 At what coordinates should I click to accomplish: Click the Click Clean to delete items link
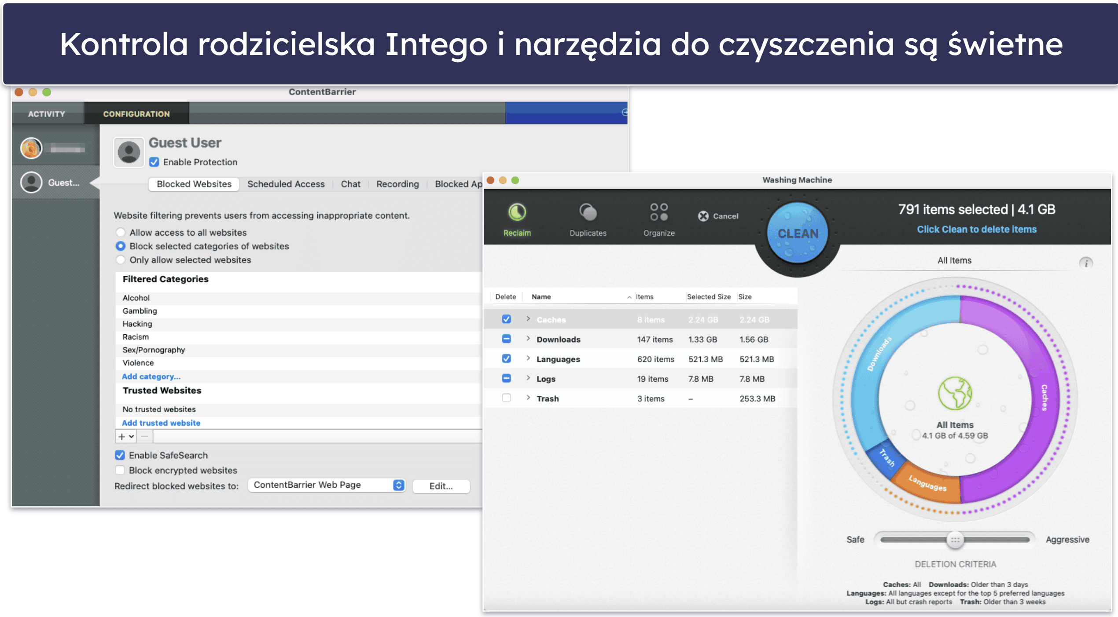pos(976,229)
